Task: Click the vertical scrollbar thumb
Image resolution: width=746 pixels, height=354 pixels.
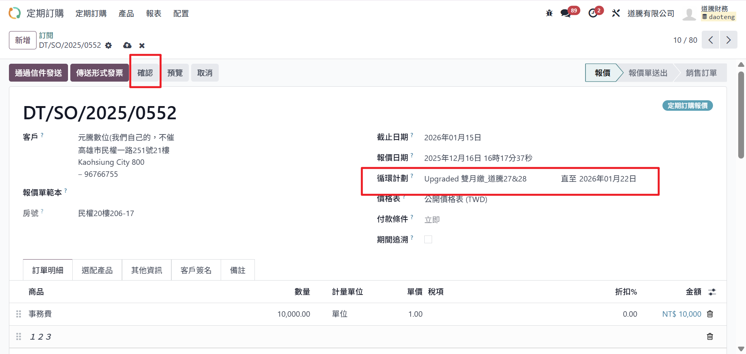Action: point(741,115)
